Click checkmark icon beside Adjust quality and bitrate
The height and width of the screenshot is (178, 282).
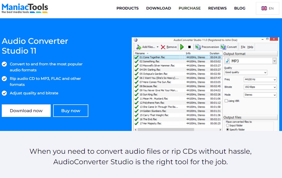[4, 93]
